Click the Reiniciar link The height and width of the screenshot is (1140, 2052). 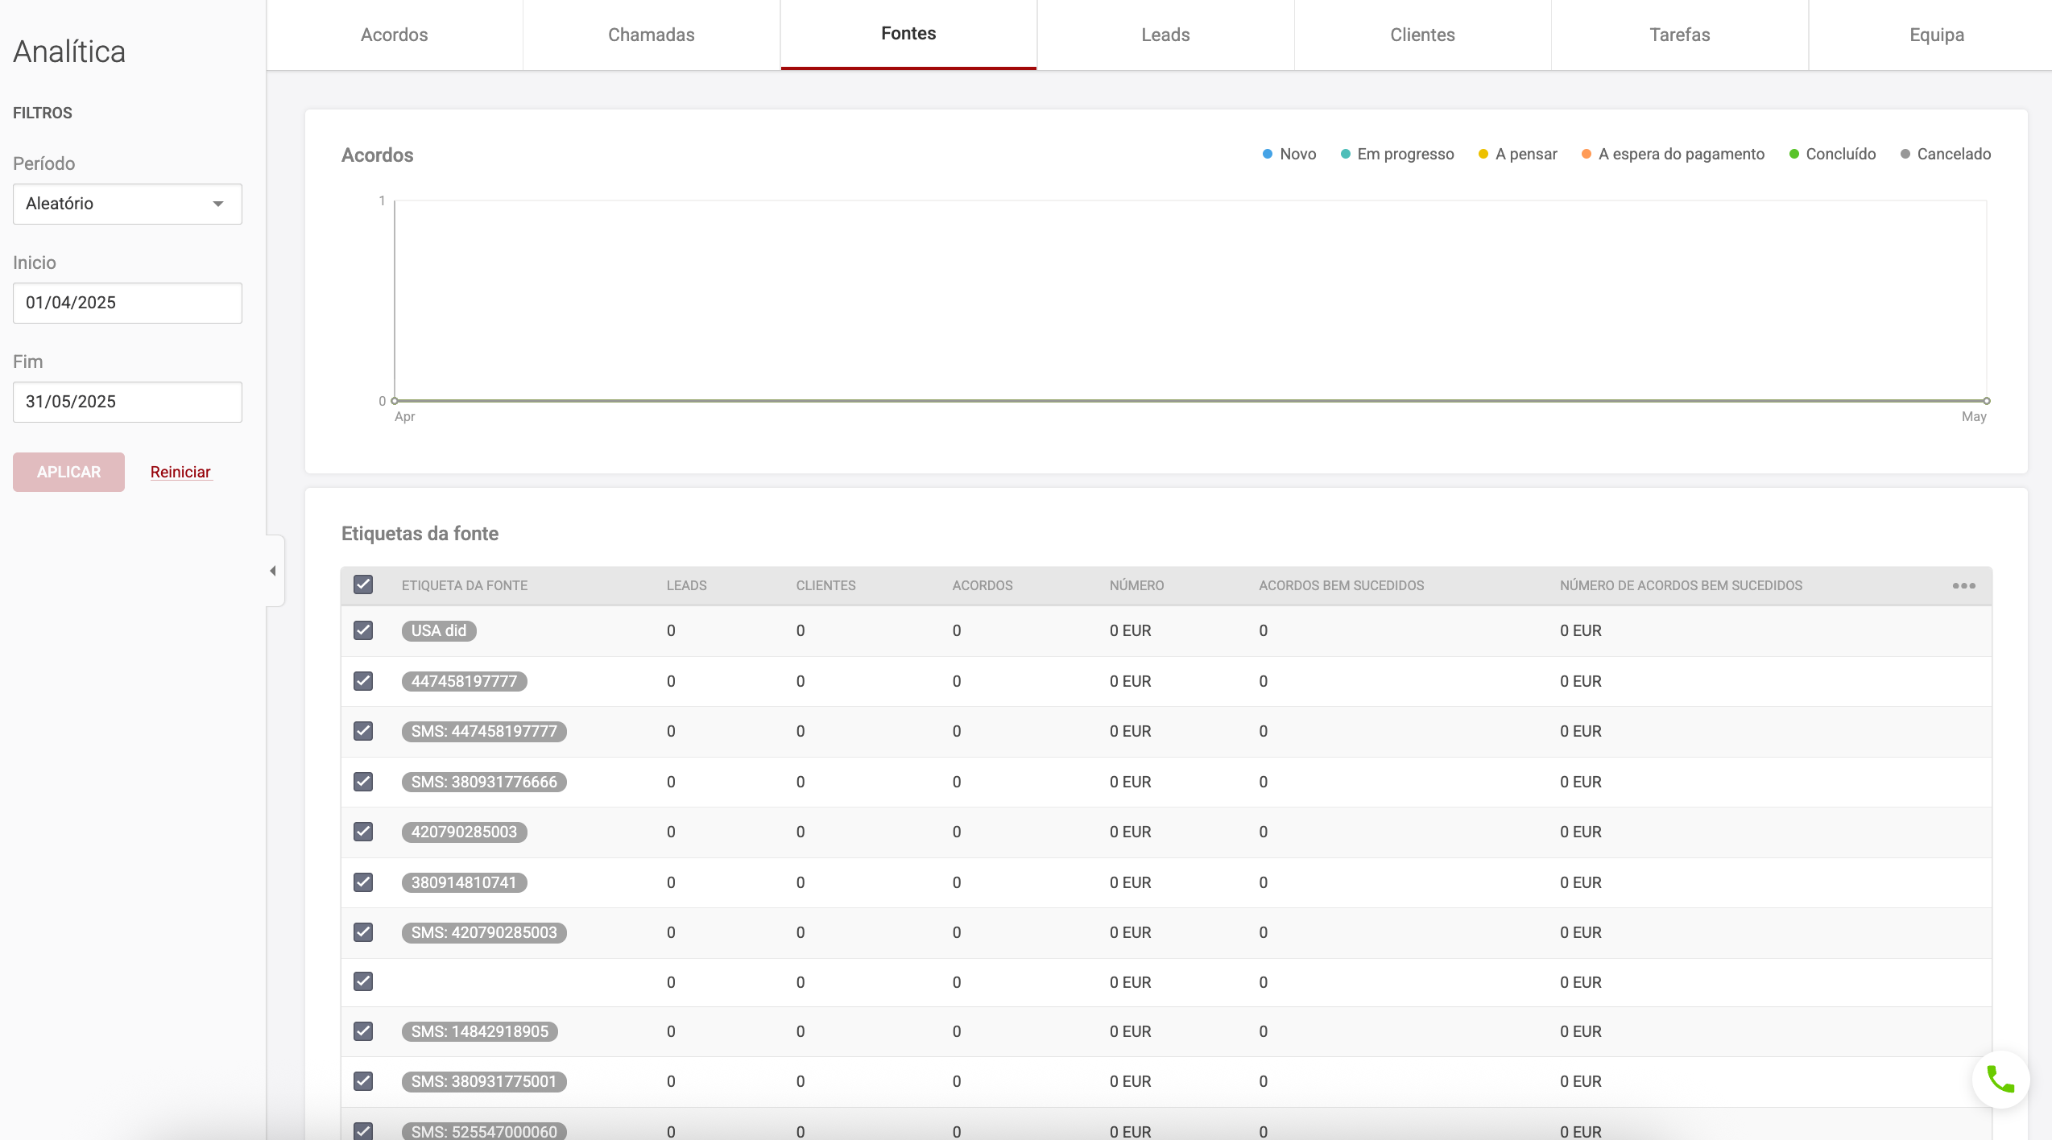tap(180, 472)
